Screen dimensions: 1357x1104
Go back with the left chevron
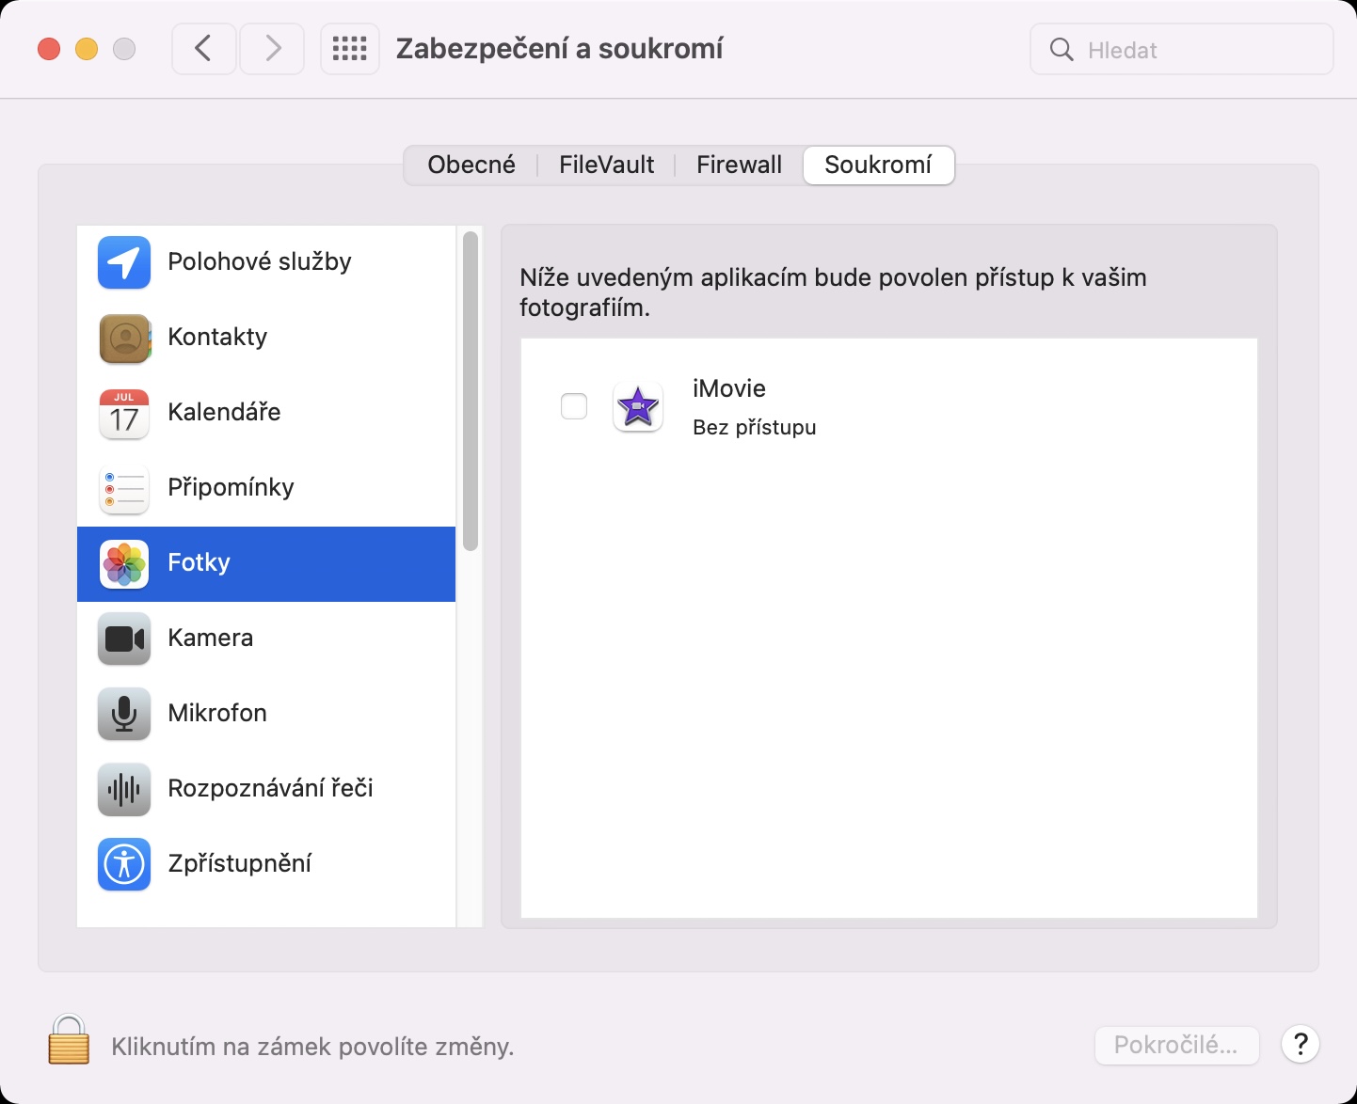pos(203,49)
